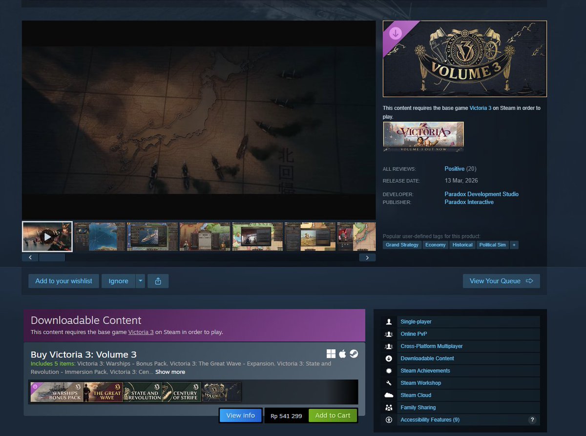The image size is (586, 436).
Task: Click the Downloadable Content download icon
Action: click(x=389, y=358)
